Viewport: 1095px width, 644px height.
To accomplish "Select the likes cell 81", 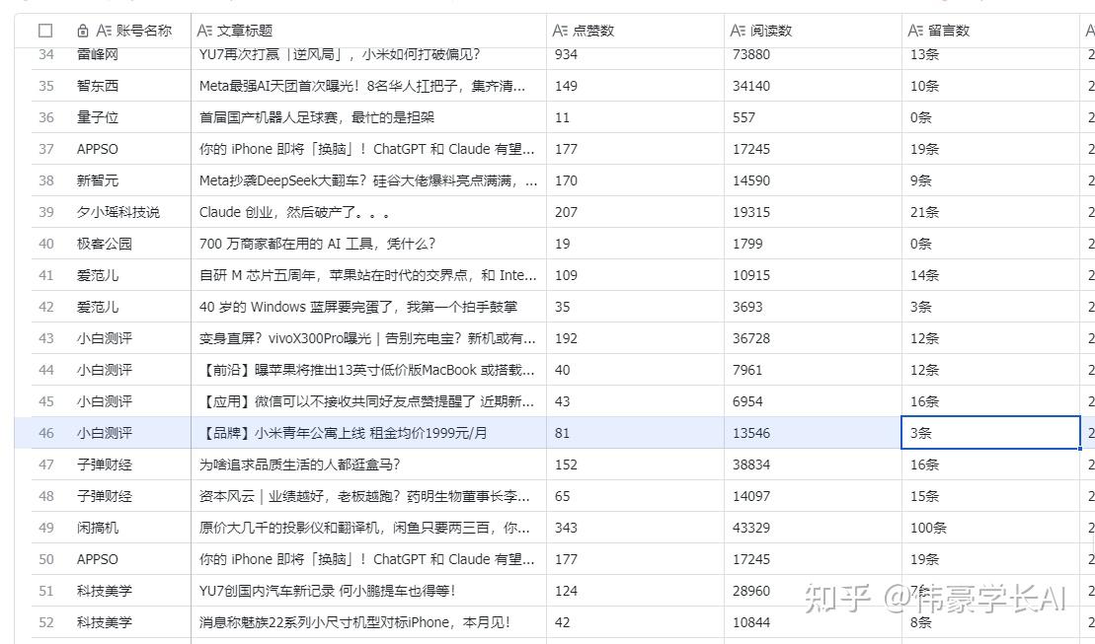I will click(x=562, y=433).
